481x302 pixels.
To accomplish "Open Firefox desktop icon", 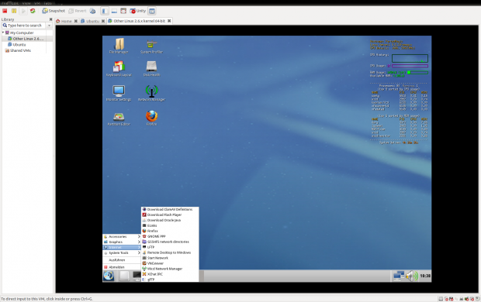I will point(151,118).
